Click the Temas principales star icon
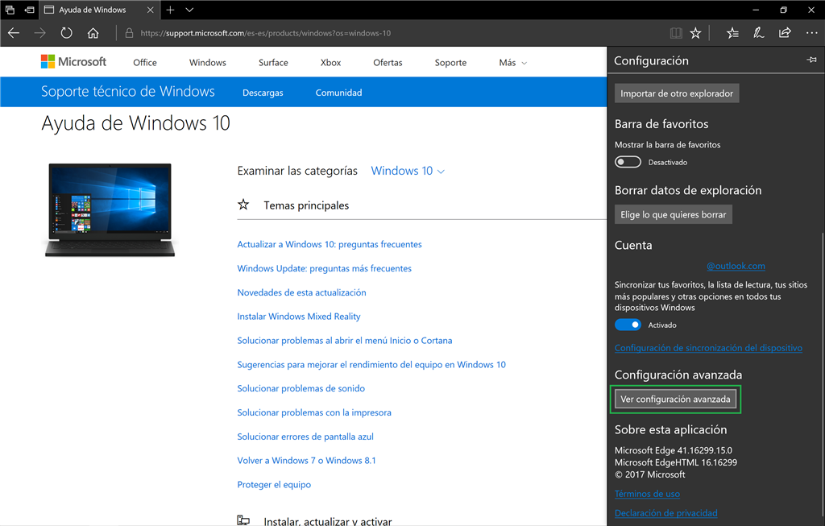Image resolution: width=825 pixels, height=526 pixels. tap(243, 205)
